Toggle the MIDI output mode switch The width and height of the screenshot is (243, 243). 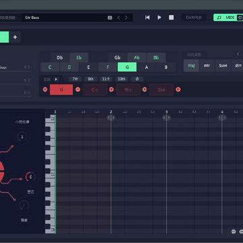click(228, 18)
